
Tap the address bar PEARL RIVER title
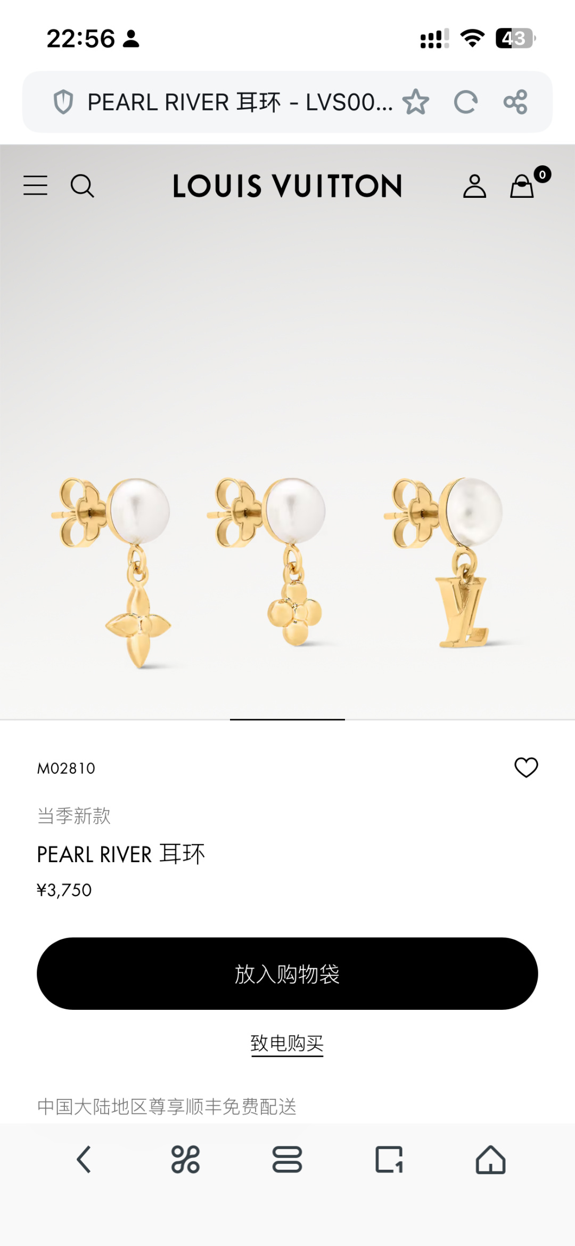point(240,102)
